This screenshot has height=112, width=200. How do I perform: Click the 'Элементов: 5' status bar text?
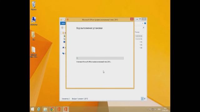point(66,99)
